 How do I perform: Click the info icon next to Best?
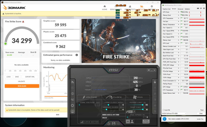click(x=35, y=52)
